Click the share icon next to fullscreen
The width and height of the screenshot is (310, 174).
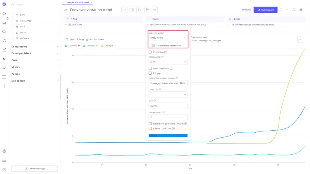(287, 10)
